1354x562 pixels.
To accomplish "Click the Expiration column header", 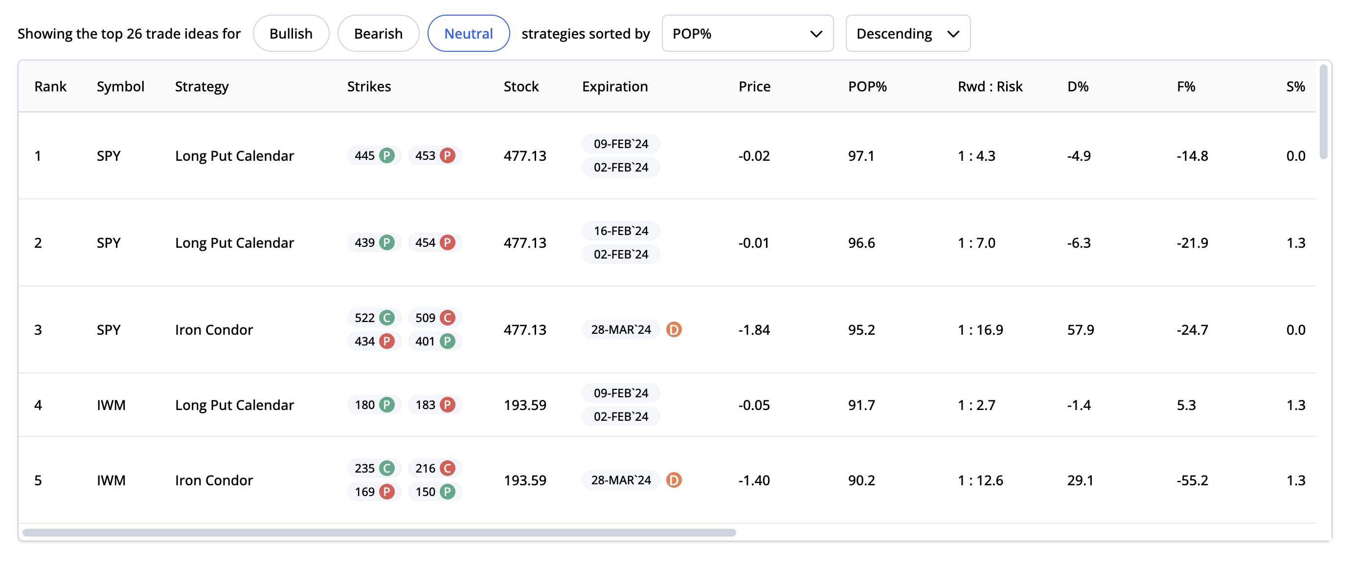I will (614, 86).
